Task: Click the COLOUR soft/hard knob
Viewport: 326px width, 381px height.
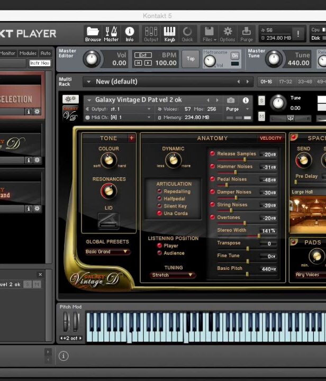Action: [x=108, y=160]
